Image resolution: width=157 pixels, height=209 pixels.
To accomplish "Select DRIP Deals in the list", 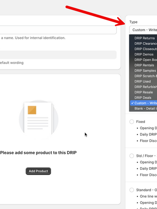I will [x=143, y=98].
